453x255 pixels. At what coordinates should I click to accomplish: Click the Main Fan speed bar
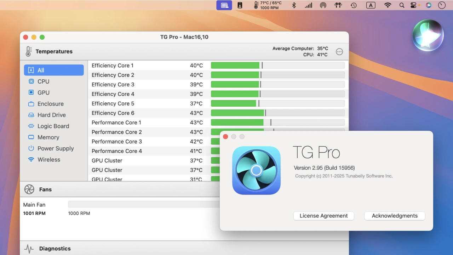pyautogui.click(x=143, y=204)
